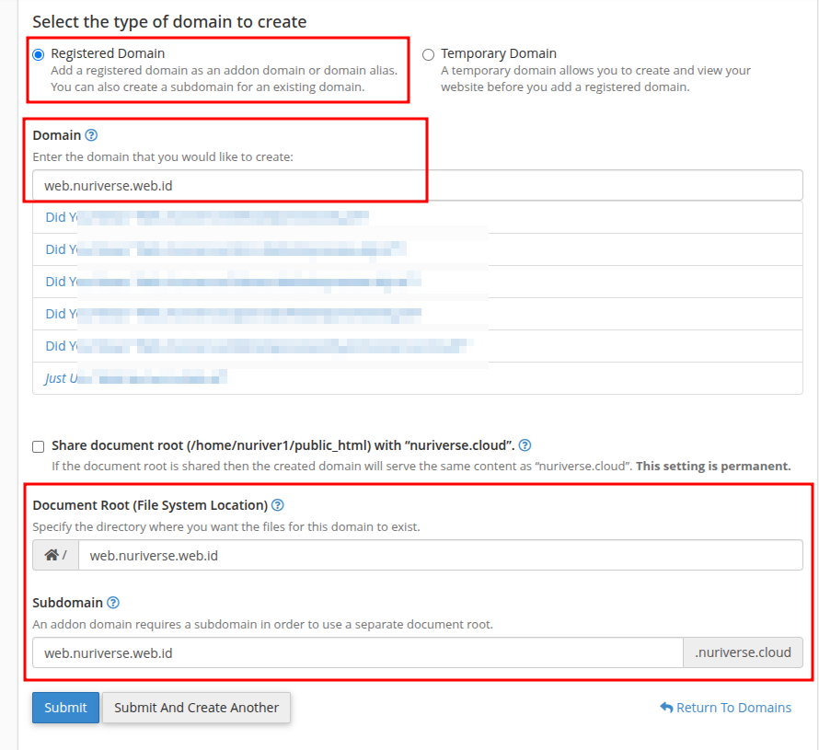Open the help icon next to Domain
Screen dimensions: 819x750
91,135
